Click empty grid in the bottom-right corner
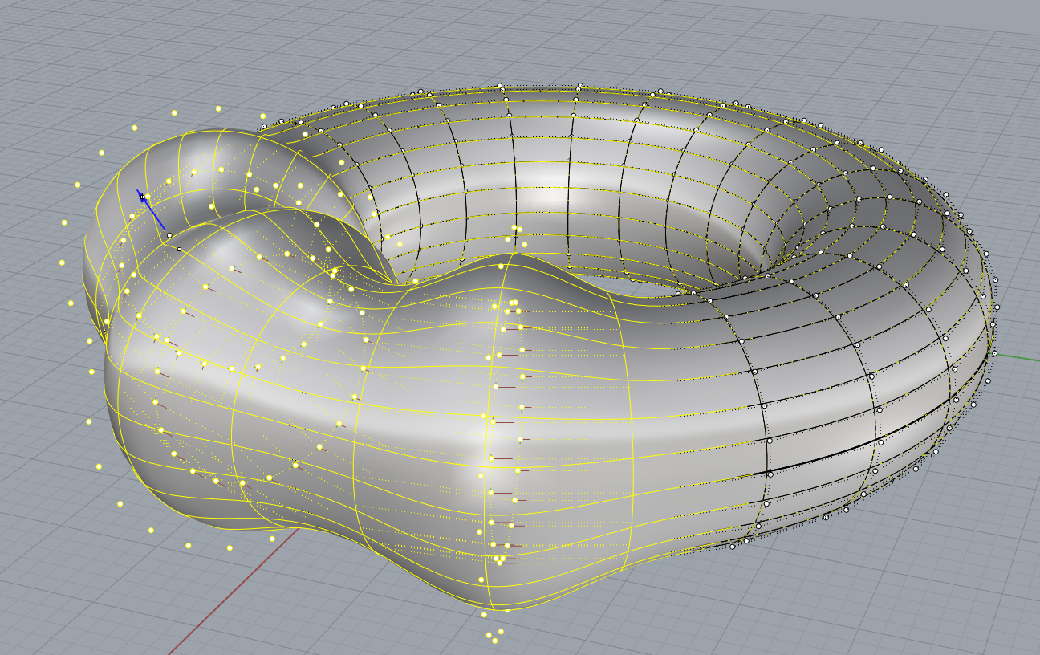The image size is (1040, 655). coord(963,610)
